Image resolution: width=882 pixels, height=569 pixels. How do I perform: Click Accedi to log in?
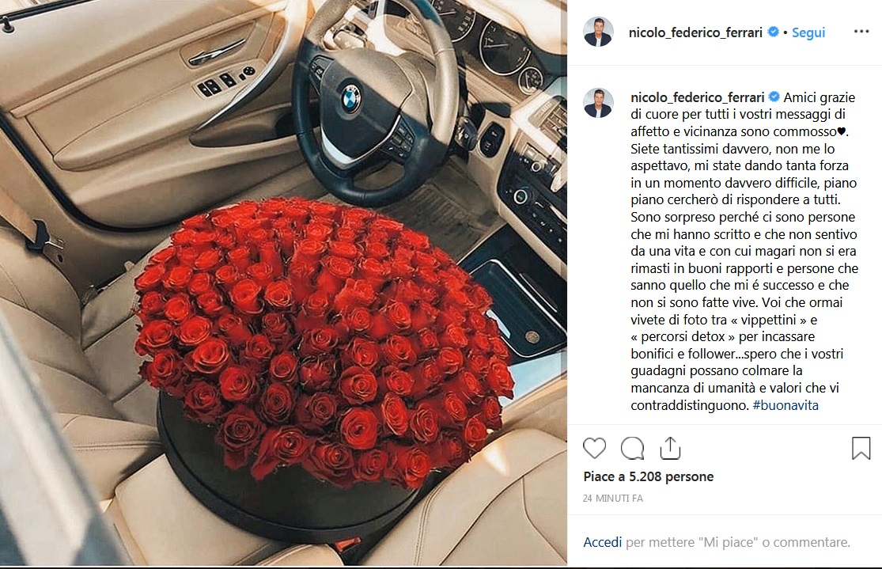tap(603, 542)
